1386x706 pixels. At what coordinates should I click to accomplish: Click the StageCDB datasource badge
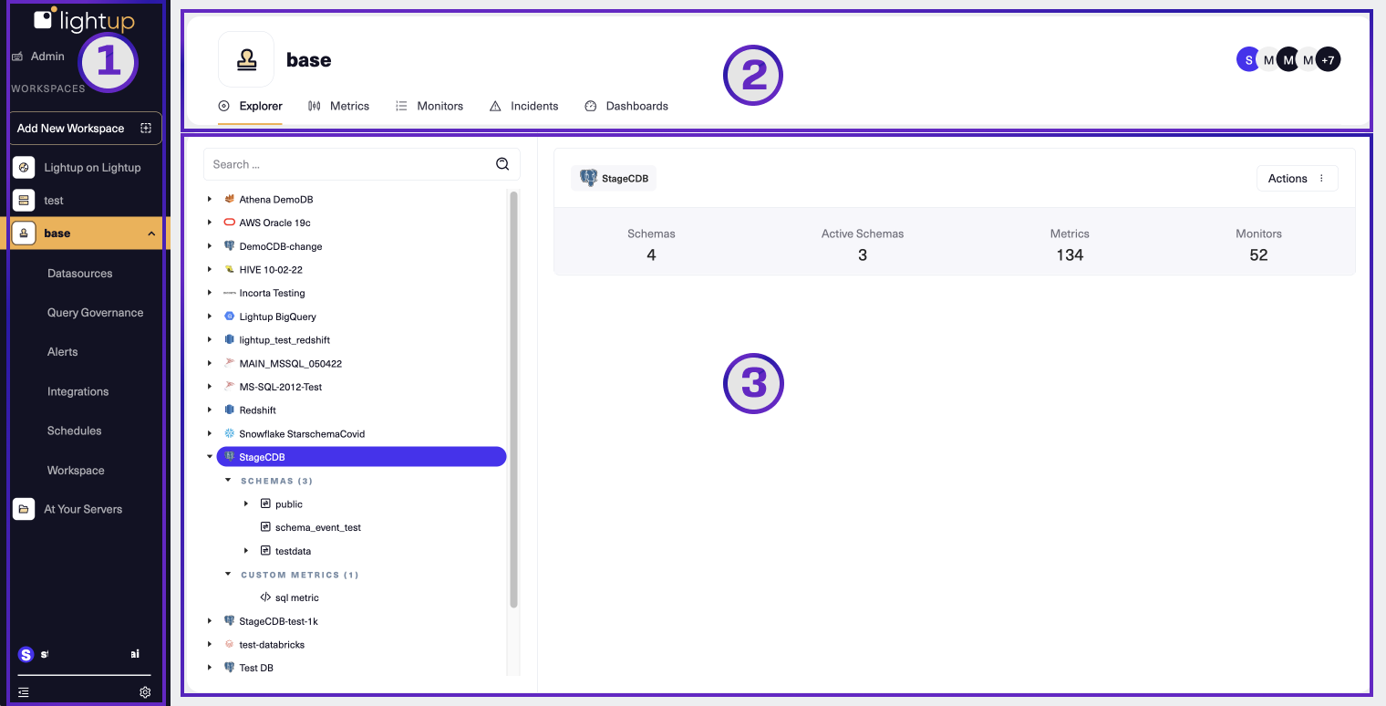tap(614, 179)
